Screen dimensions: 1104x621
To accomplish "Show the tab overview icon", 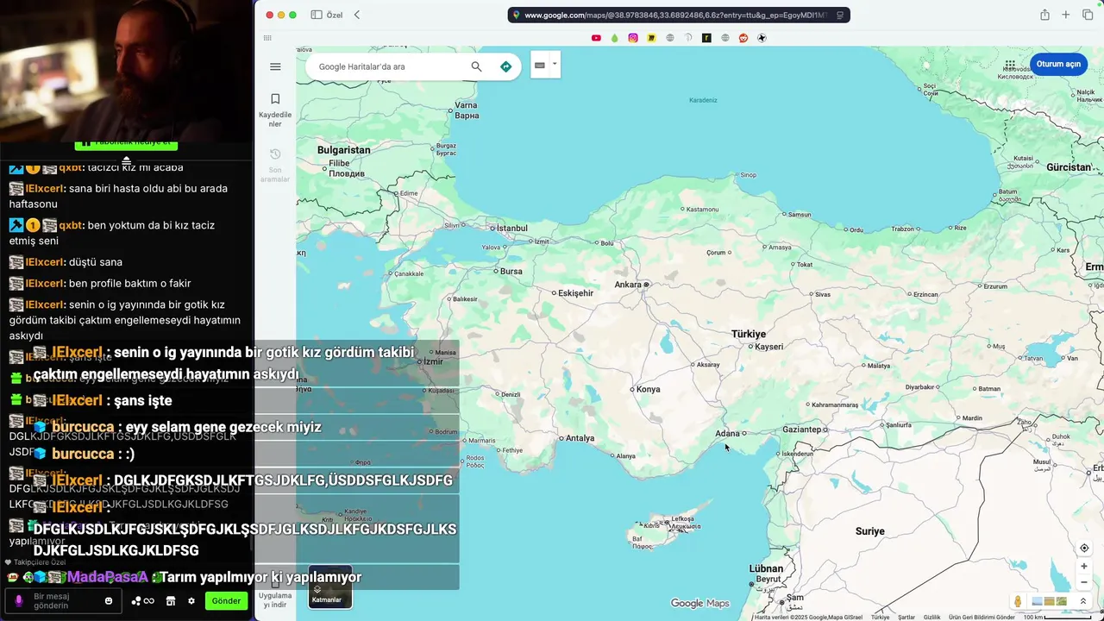I will [1088, 15].
